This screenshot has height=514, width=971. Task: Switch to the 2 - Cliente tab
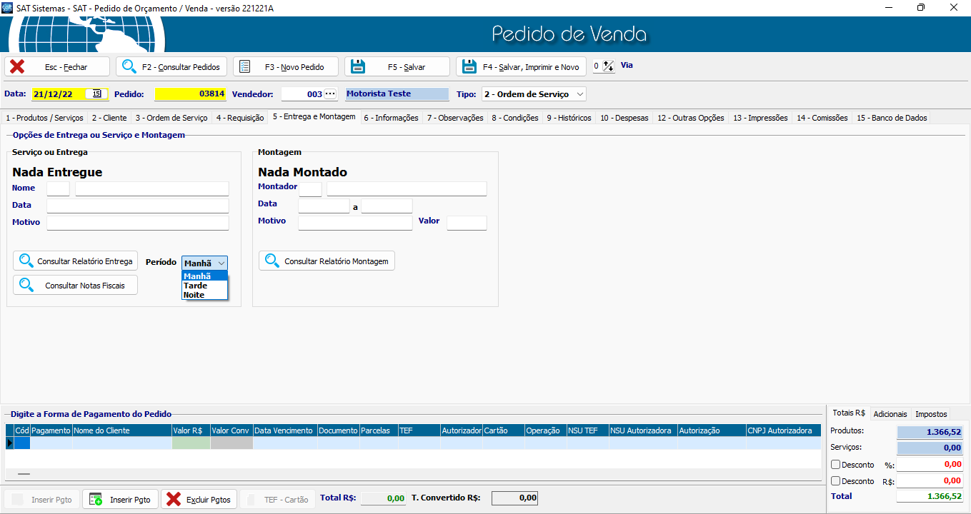(x=109, y=118)
